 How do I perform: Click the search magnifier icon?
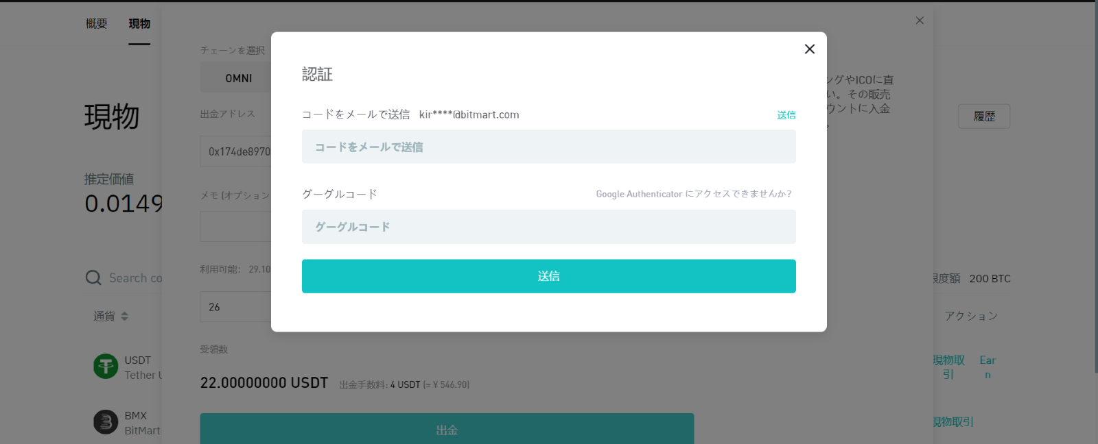tap(93, 277)
